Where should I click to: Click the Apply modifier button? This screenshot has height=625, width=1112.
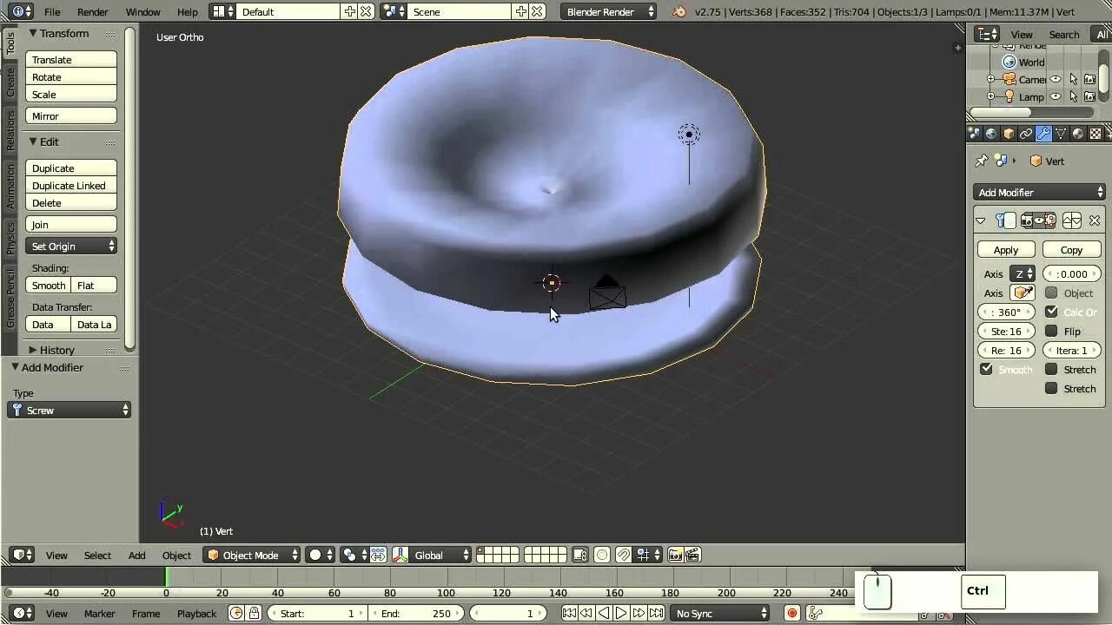click(x=1006, y=250)
